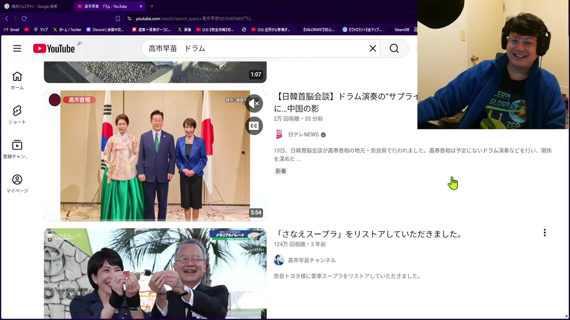Open the (23)【完全攻略】初 bookmark
The image size is (570, 320).
click(x=215, y=30)
